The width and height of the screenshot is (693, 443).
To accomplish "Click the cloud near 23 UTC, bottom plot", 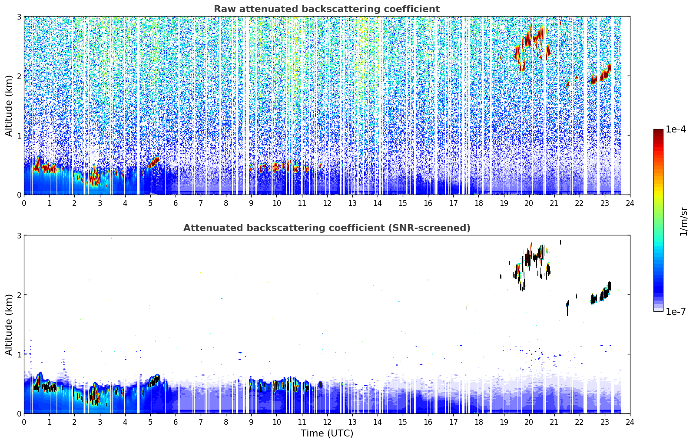I will coord(601,294).
